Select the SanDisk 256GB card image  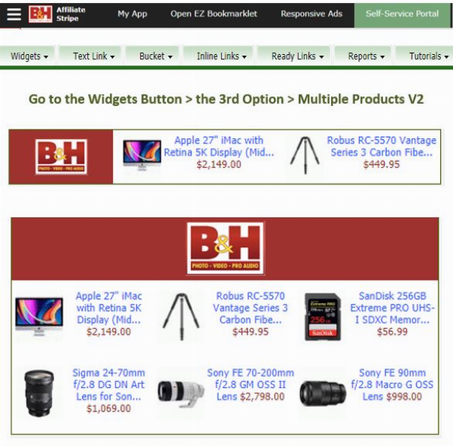coord(323,317)
